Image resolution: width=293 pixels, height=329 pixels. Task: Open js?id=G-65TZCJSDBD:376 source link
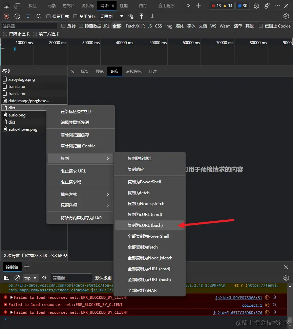coord(237,312)
